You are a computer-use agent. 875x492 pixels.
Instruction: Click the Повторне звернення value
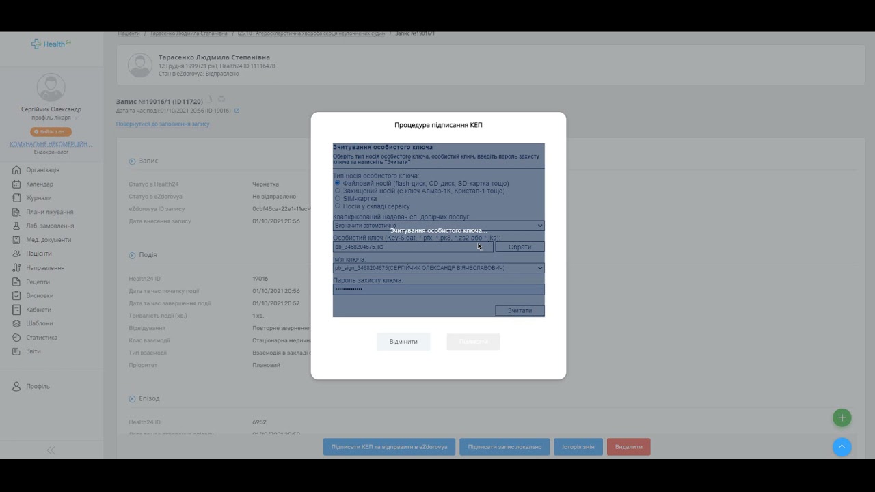pyautogui.click(x=281, y=328)
